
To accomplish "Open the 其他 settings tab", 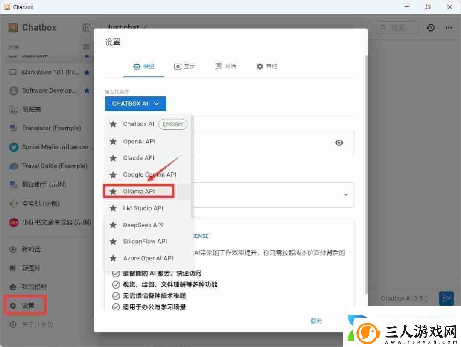I will 267,66.
